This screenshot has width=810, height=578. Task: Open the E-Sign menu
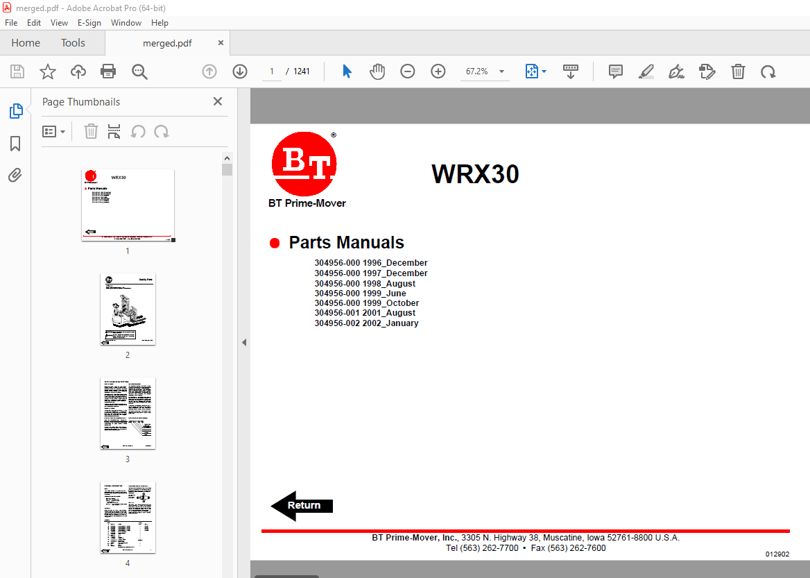click(x=89, y=23)
